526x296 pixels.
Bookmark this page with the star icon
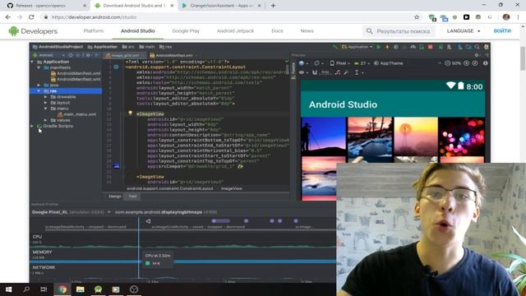pyautogui.click(x=417, y=17)
